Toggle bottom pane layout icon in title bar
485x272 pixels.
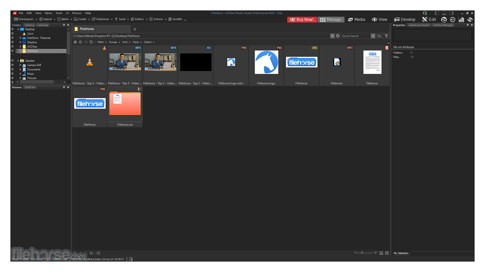click(444, 13)
